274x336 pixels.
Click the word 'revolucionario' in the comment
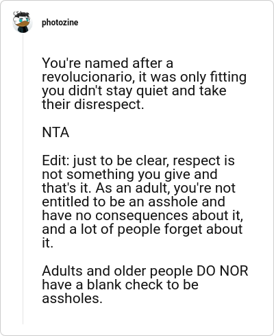(87, 77)
